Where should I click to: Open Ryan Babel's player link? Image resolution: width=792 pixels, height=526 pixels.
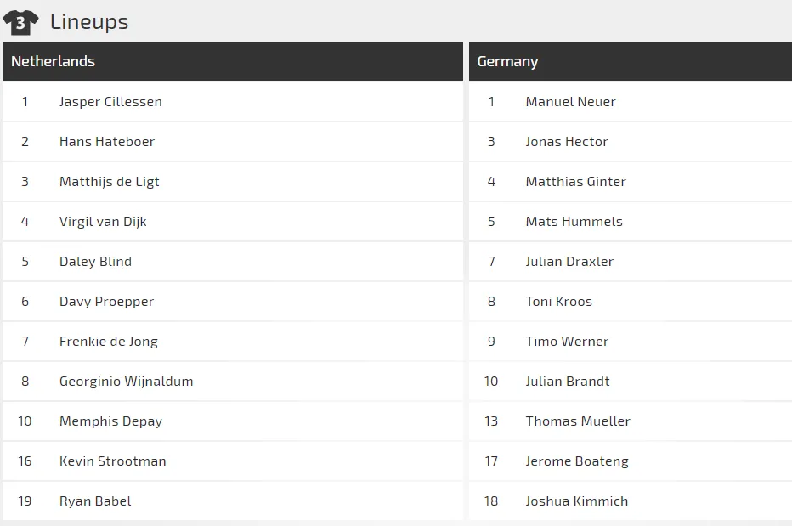click(x=95, y=501)
